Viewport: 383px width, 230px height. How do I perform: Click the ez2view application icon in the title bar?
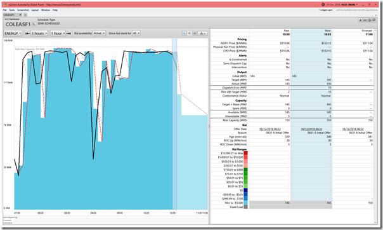(x=5, y=4)
